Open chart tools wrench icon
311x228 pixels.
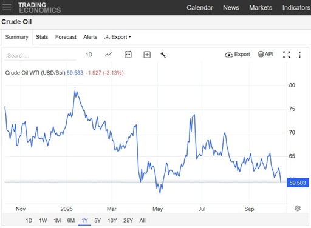coord(163,55)
